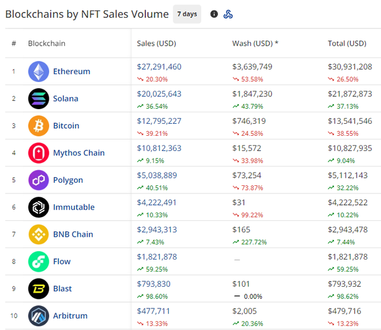Sort by Sales (USD) column header

point(156,43)
